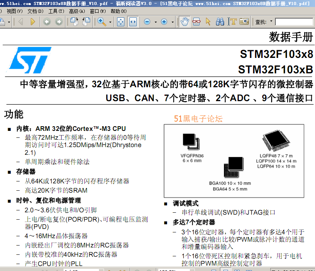315x271 pixels.
Task: Zoom in with the plus button
Action: [x=164, y=22]
